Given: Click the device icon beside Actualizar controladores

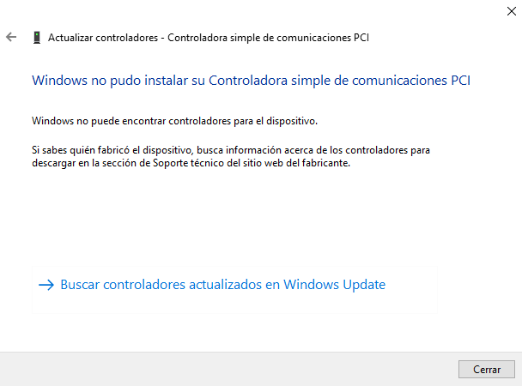Looking at the screenshot, I should [37, 38].
